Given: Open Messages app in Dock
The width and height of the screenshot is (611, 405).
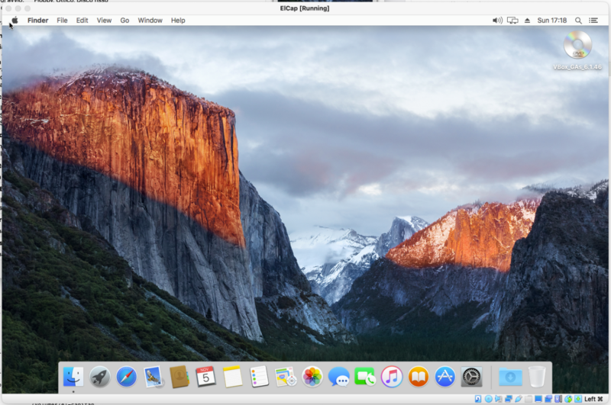Looking at the screenshot, I should pyautogui.click(x=338, y=376).
